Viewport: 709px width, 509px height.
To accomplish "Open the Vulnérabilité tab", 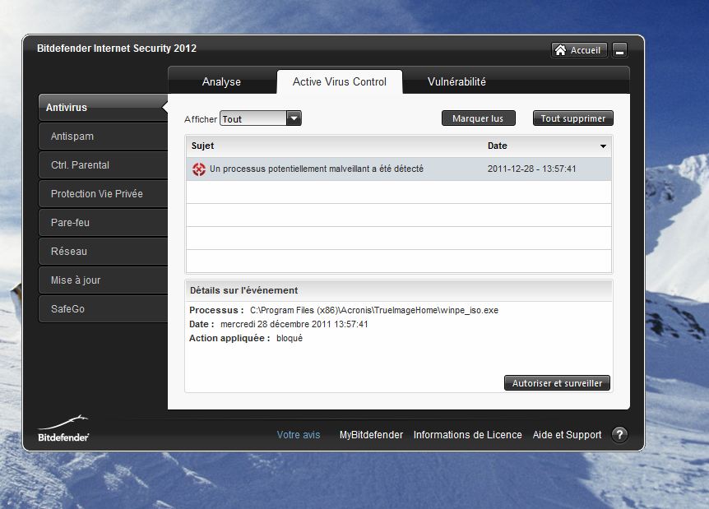I will click(456, 82).
